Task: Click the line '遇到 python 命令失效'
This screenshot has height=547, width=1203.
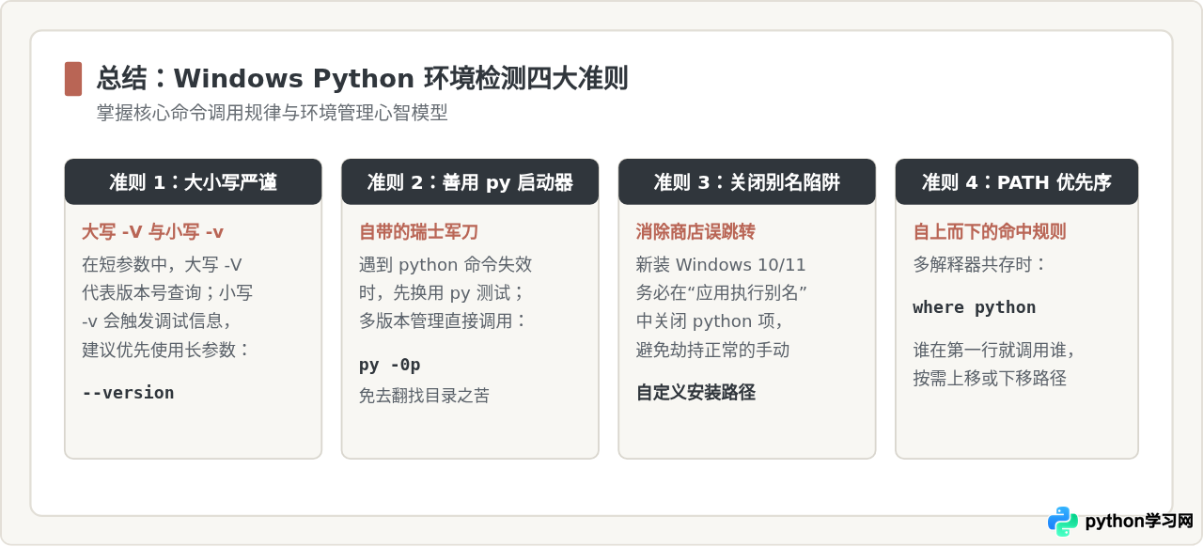Action: pos(445,265)
